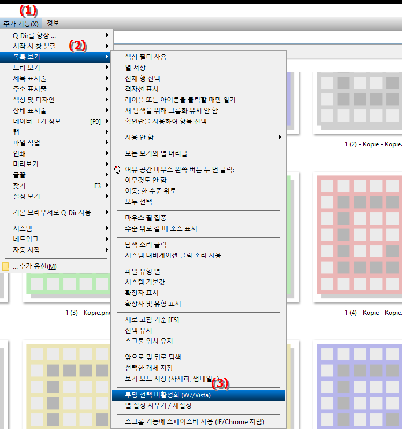402x429 pixels.
Task: Toggle 색상 필터 사용 option
Action: point(198,57)
